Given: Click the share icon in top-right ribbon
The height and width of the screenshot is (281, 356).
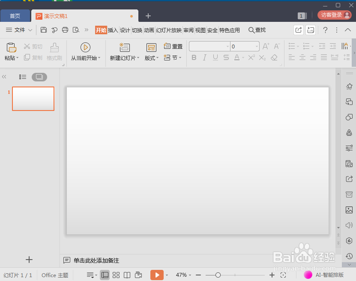Looking at the screenshot, I should click(x=298, y=30).
